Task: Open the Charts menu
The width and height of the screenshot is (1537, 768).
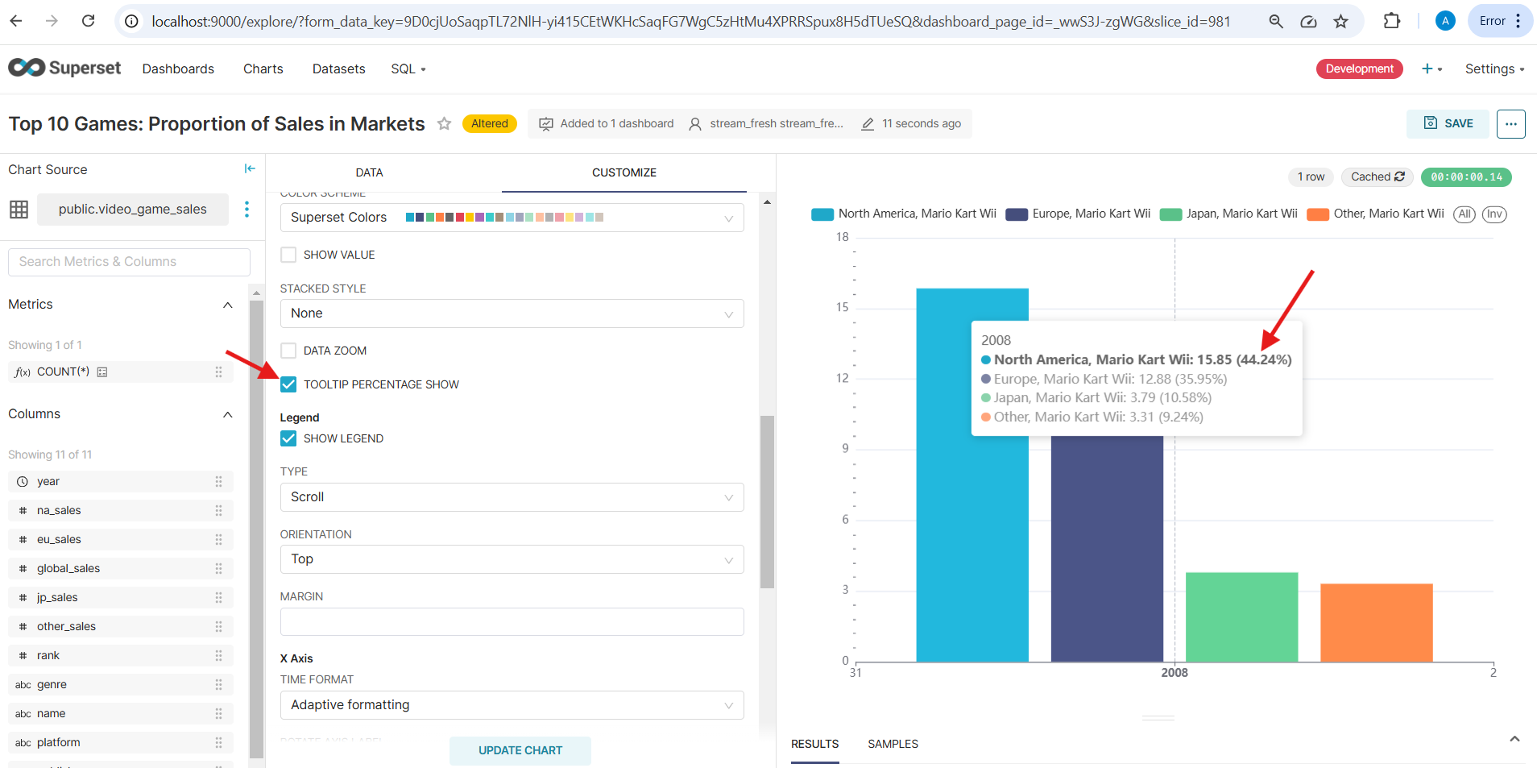Action: click(x=263, y=69)
